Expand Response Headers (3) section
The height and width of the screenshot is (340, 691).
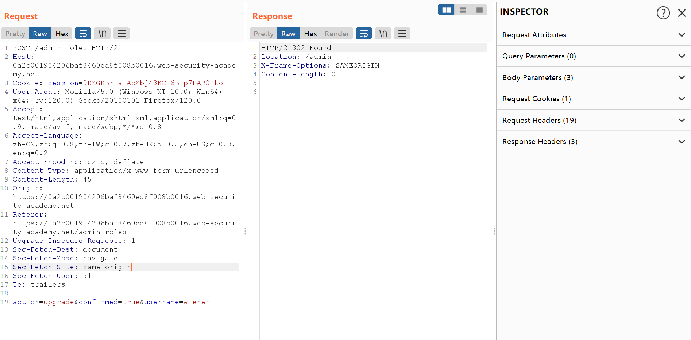(x=594, y=141)
